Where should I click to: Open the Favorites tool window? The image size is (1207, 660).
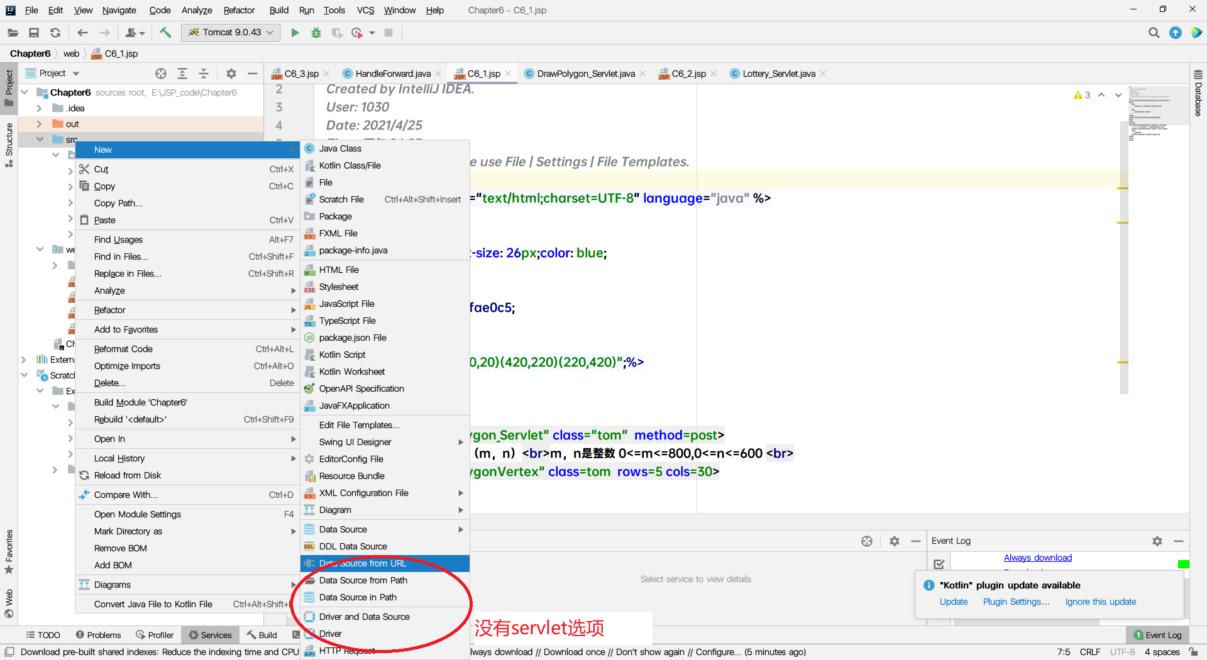click(x=9, y=552)
